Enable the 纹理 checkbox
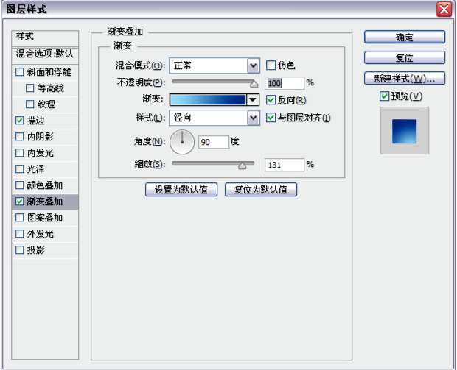The height and width of the screenshot is (370, 457). click(x=30, y=104)
